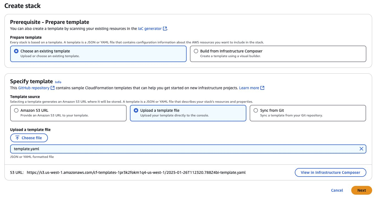The width and height of the screenshot is (376, 201).
Task: Open View in Infrastructure Composer
Action: coord(330,172)
